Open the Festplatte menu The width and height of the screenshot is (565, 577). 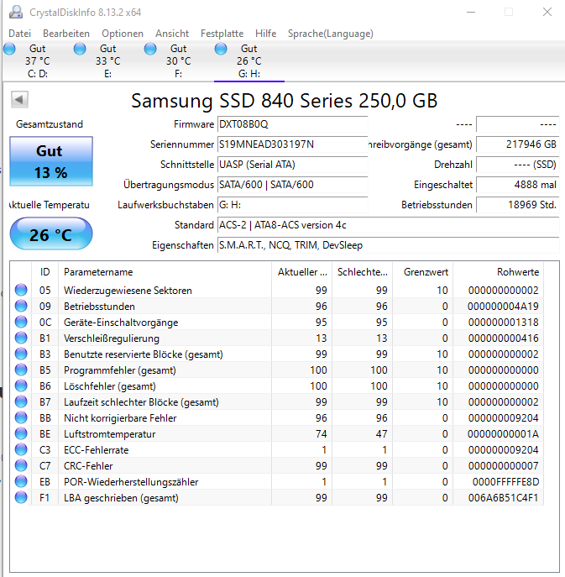tap(222, 34)
